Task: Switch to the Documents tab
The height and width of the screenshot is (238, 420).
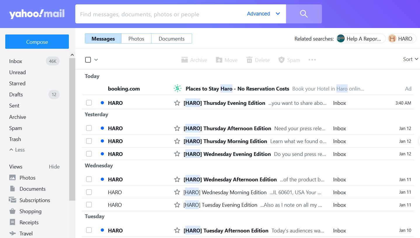Action: (172, 39)
